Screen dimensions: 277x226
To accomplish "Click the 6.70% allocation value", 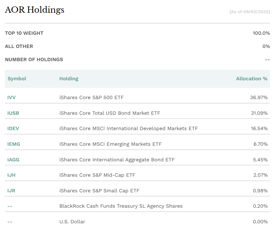I will pos(261,144).
